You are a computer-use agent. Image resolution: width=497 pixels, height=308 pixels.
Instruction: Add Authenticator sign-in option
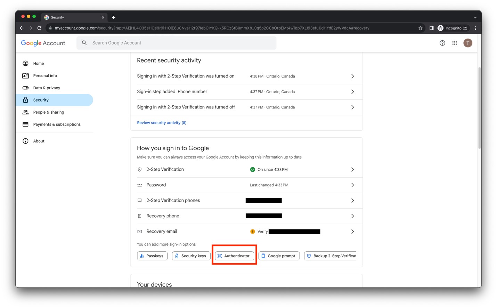[x=235, y=256]
